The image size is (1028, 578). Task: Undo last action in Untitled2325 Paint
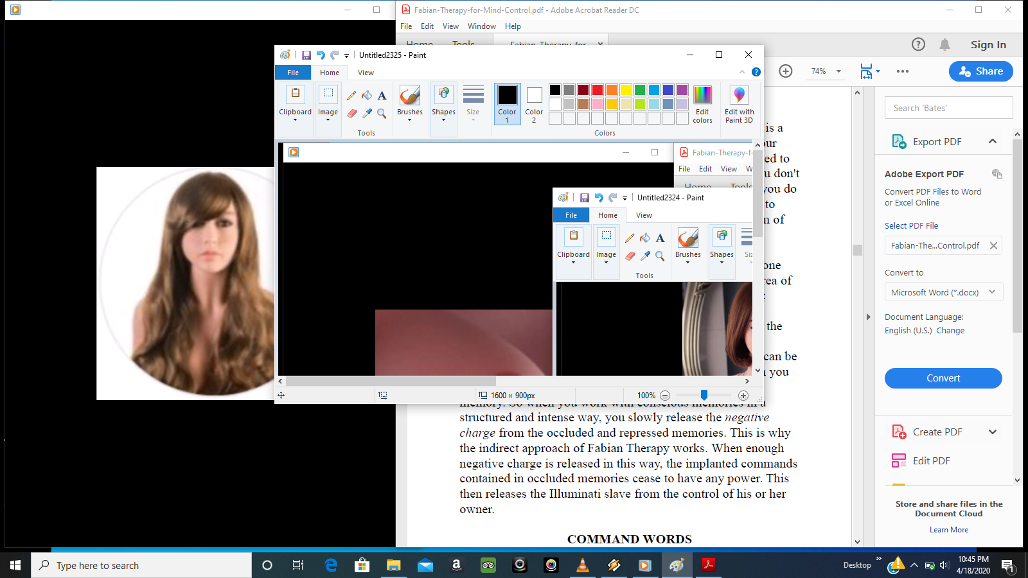[x=321, y=55]
